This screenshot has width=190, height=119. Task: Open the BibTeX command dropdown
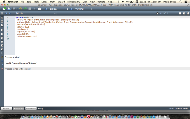(59, 9)
